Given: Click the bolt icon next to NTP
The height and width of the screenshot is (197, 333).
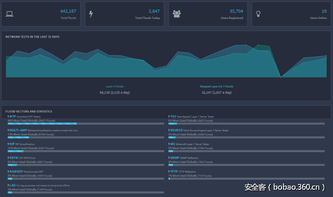Looking at the screenshot, I should [8, 116].
